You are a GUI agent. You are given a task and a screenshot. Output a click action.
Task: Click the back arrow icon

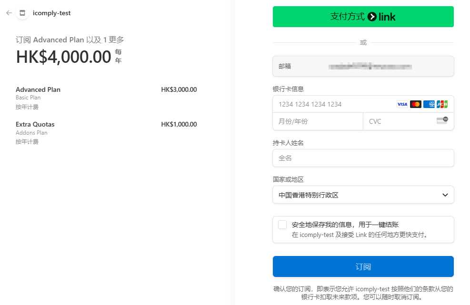(x=9, y=13)
